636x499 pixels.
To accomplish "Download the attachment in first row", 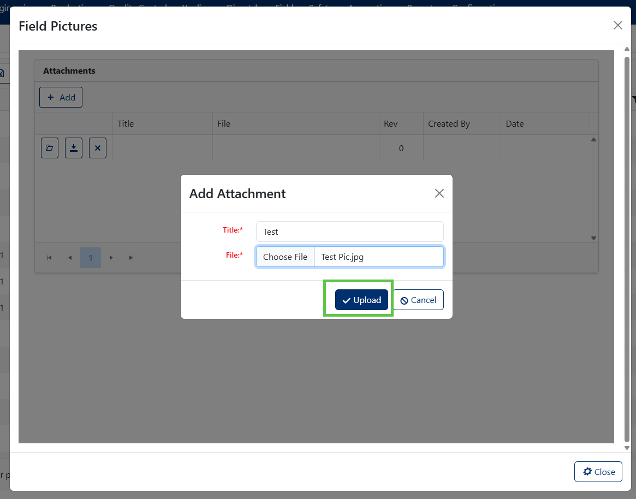I will 73,148.
